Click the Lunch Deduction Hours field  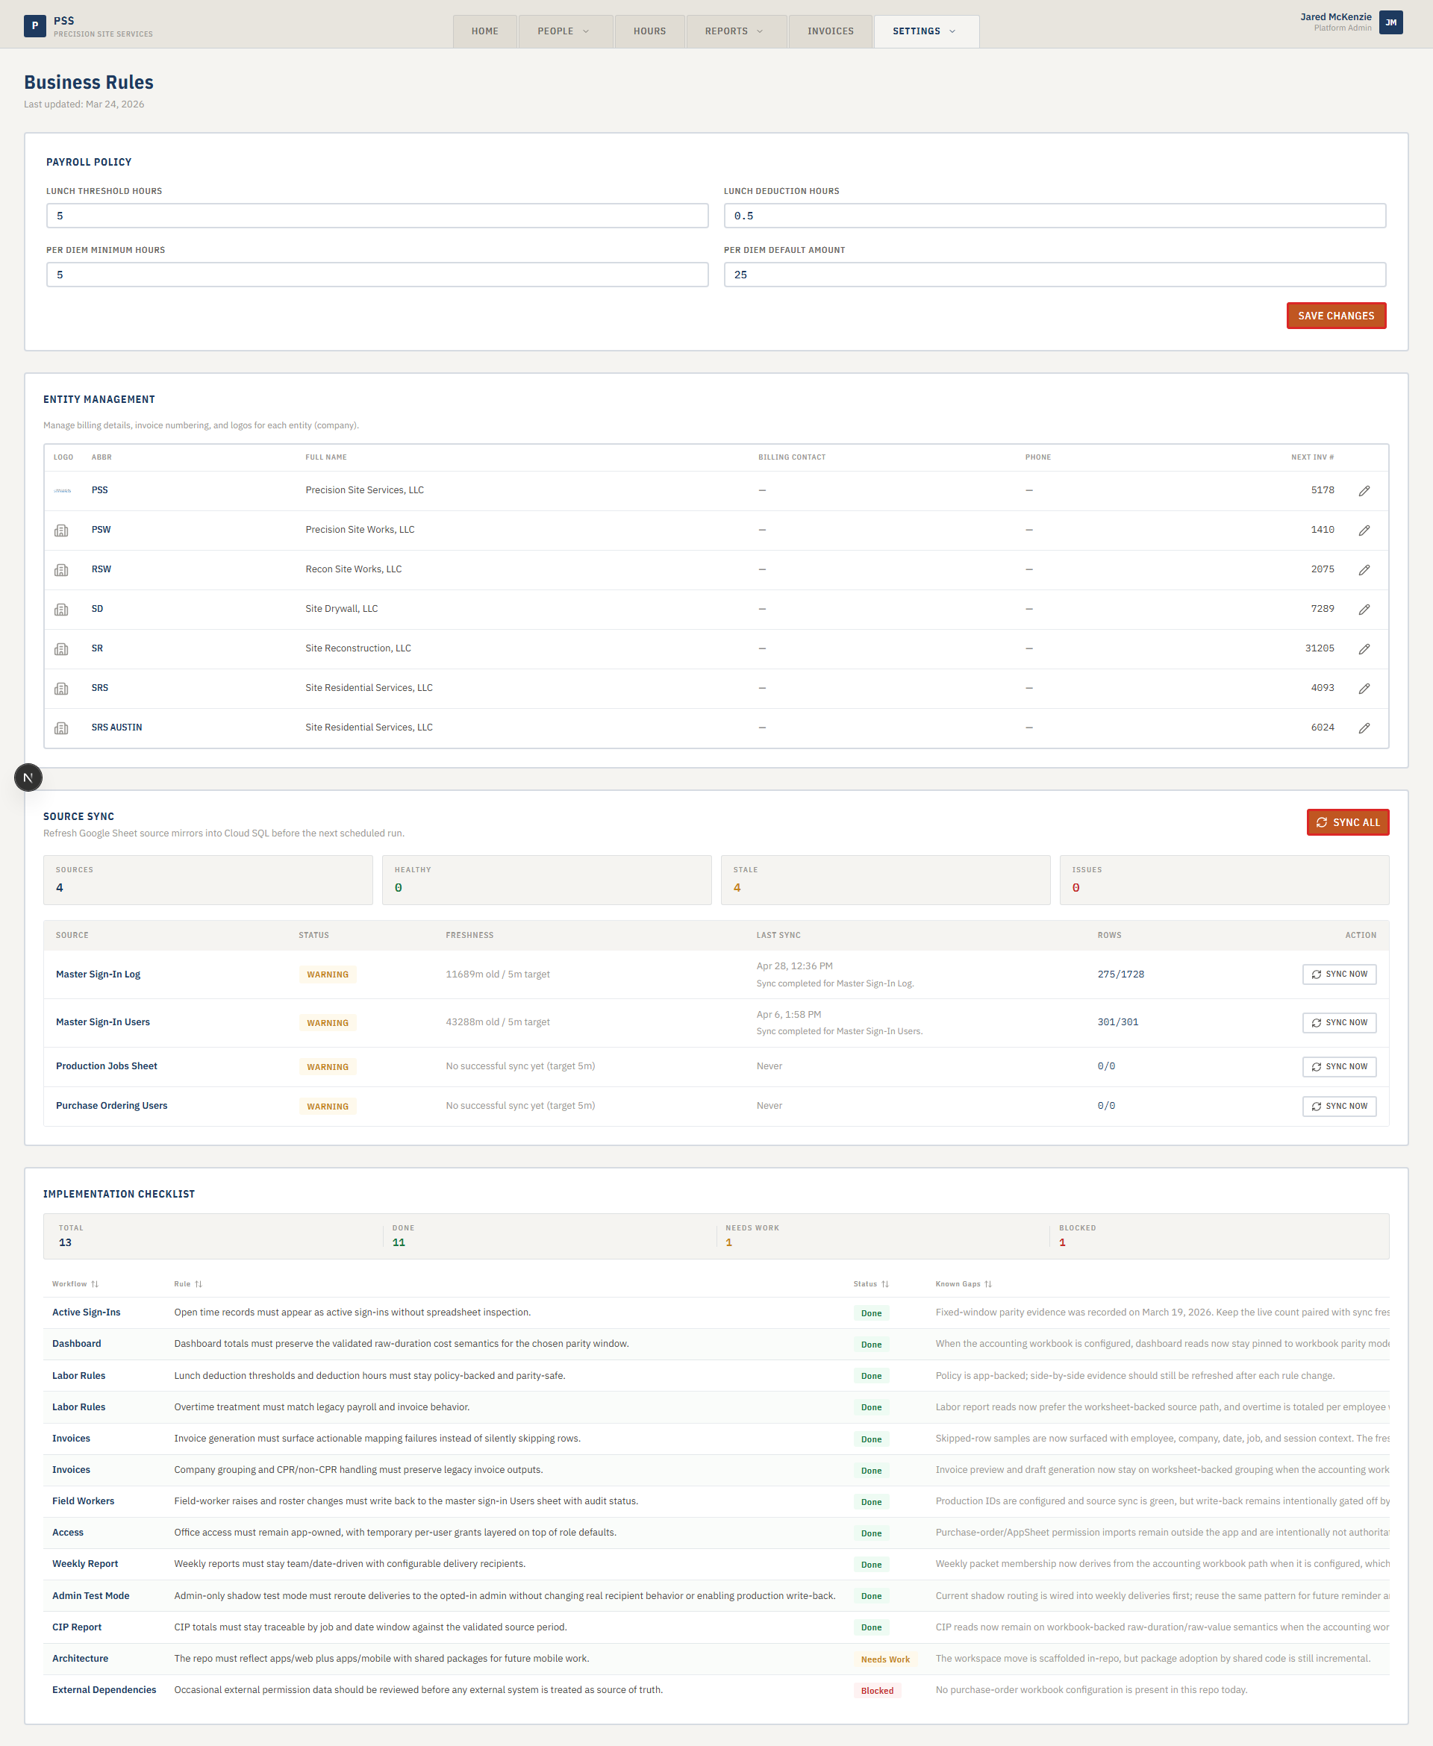[1054, 216]
